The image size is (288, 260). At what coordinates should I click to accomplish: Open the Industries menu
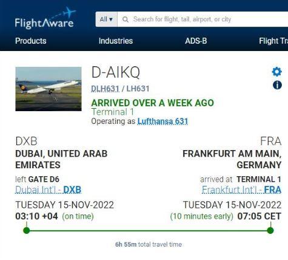pos(116,41)
